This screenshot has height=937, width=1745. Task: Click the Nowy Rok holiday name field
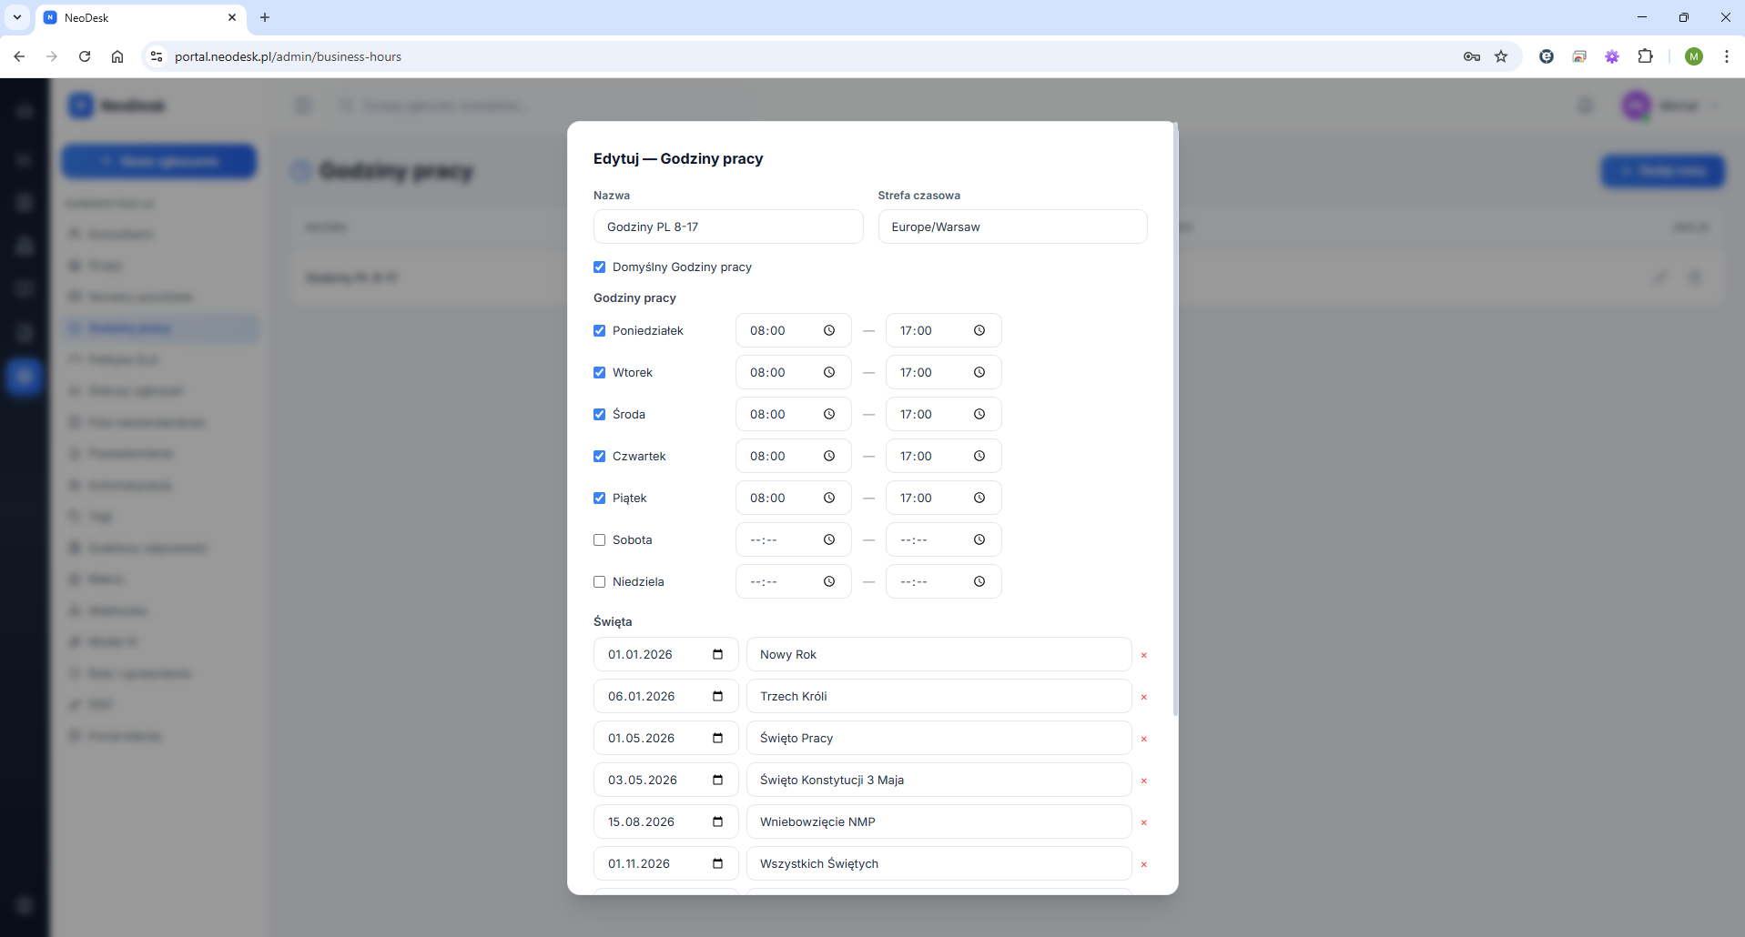tap(938, 654)
